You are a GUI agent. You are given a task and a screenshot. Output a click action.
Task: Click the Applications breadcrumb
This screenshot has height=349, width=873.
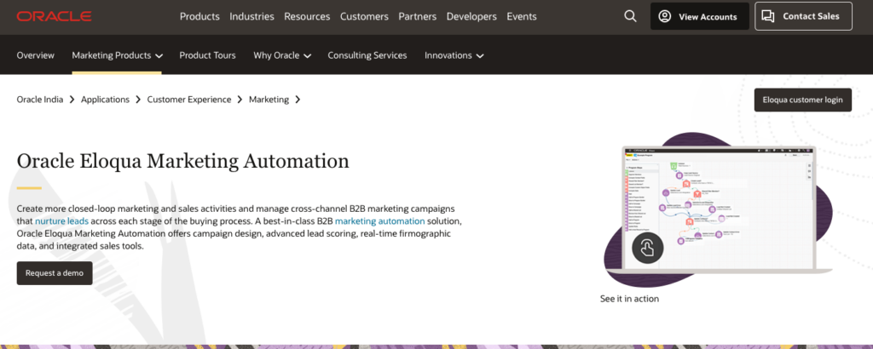point(105,100)
